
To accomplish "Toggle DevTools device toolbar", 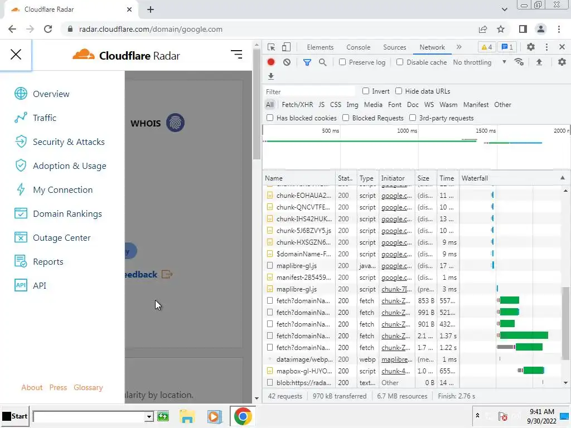I will click(x=286, y=47).
